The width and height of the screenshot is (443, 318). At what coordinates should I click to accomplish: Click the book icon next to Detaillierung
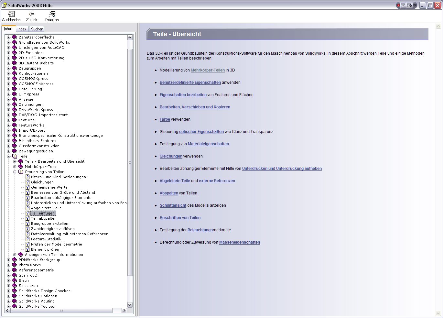(15, 89)
